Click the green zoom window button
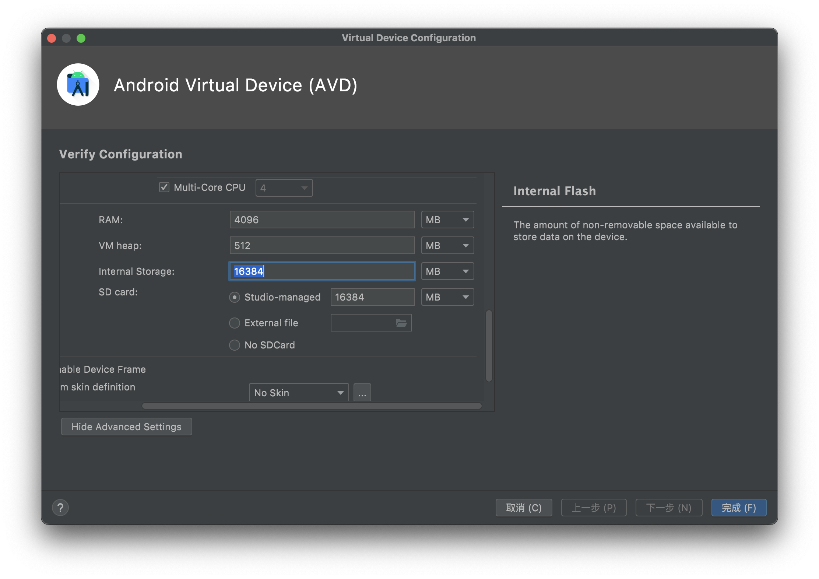The width and height of the screenshot is (819, 579). coord(81,38)
